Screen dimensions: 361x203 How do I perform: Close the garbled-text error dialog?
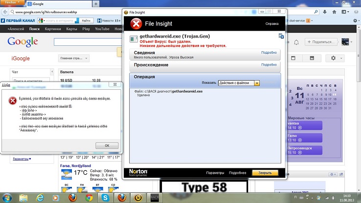pos(115,84)
